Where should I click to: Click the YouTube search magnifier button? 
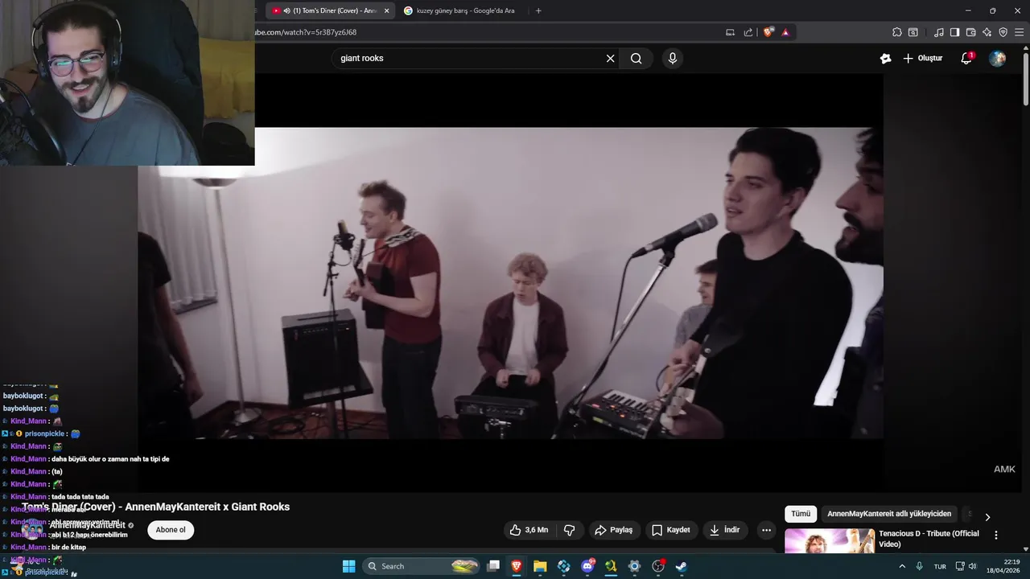pyautogui.click(x=637, y=59)
